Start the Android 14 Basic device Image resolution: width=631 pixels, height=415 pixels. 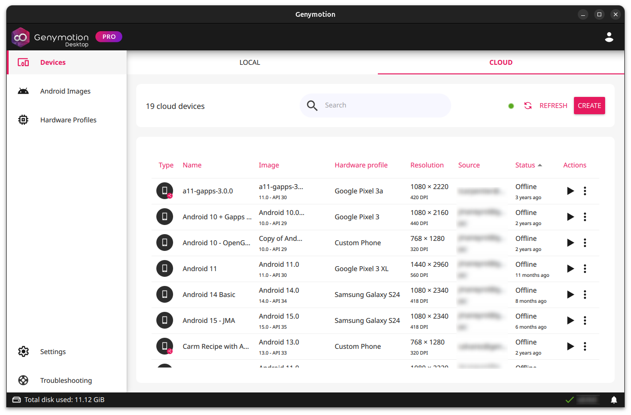click(x=570, y=294)
